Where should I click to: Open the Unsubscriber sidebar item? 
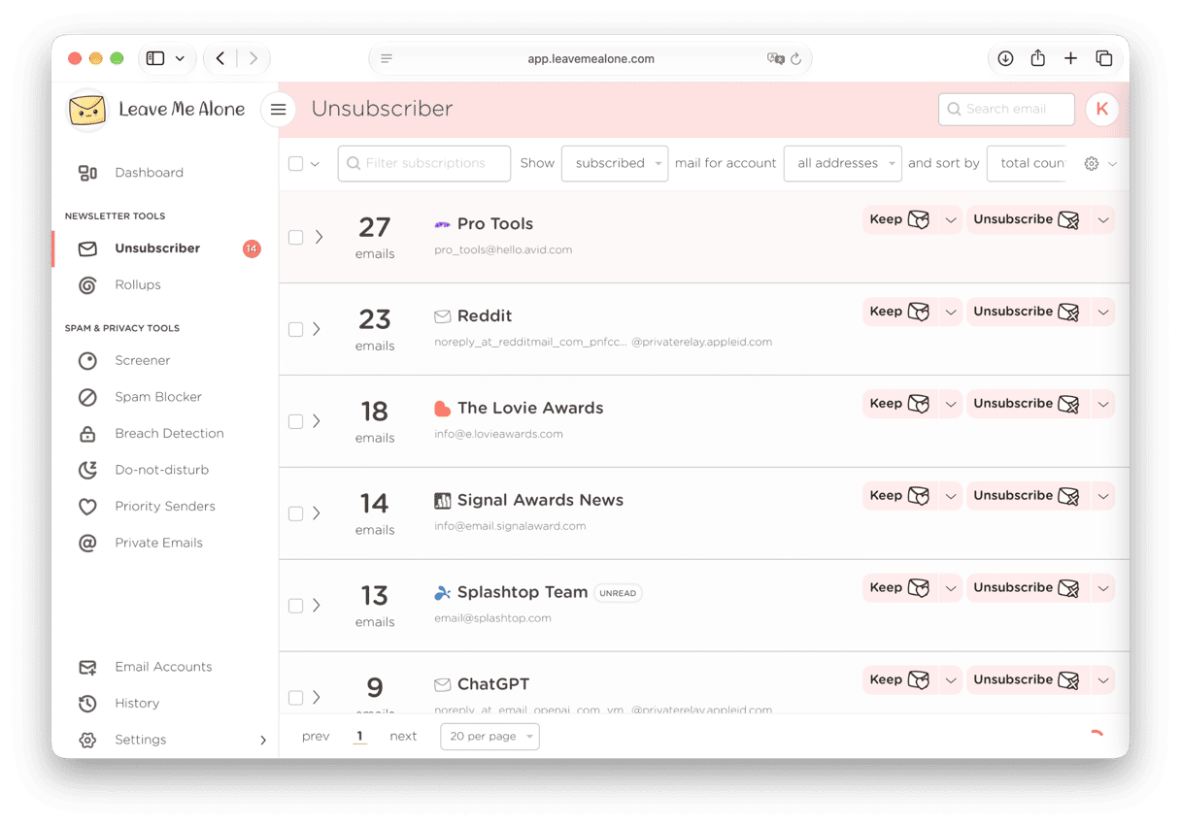[x=157, y=248]
